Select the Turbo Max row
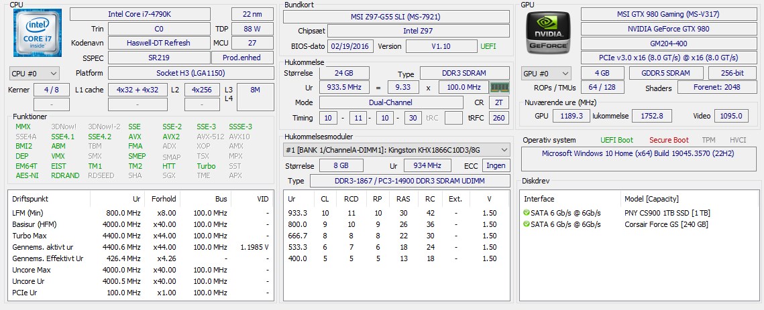The height and width of the screenshot is (310, 764). tap(140, 236)
